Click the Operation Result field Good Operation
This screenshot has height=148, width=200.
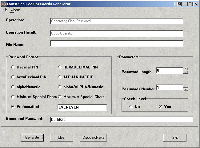tap(117, 33)
